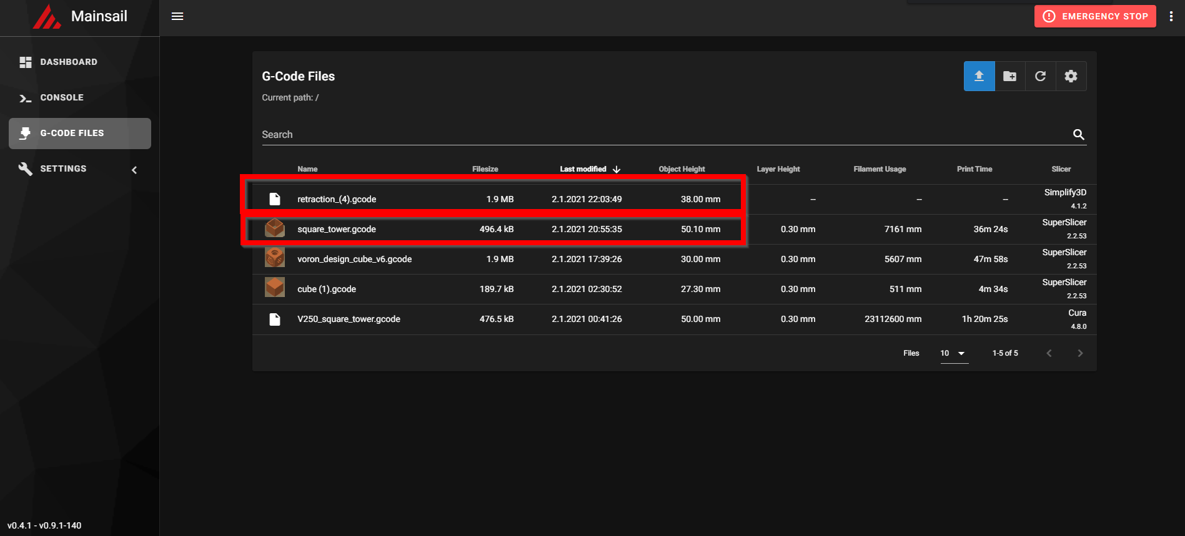Focus the Search input field
Image resolution: width=1185 pixels, height=536 pixels.
665,135
